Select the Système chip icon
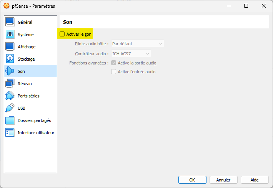Screen dimensions: 273x188 [x=10, y=34]
